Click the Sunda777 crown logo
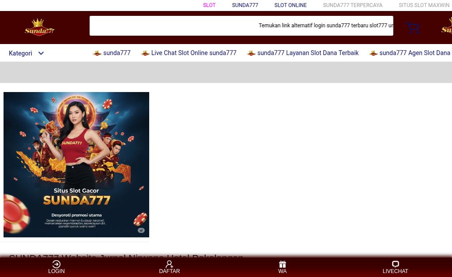This screenshot has width=452, height=277. click(39, 27)
